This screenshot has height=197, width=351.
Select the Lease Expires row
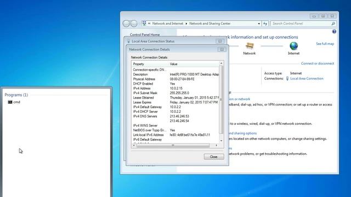click(x=175, y=102)
